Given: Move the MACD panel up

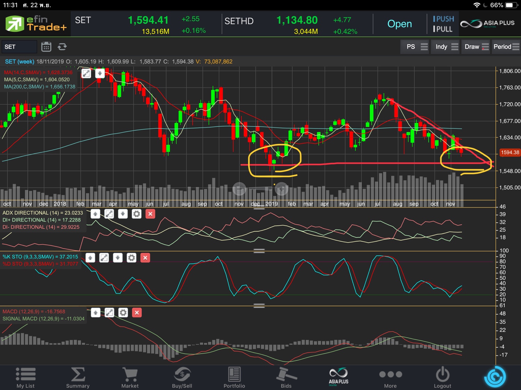Looking at the screenshot, I should coord(96,313).
